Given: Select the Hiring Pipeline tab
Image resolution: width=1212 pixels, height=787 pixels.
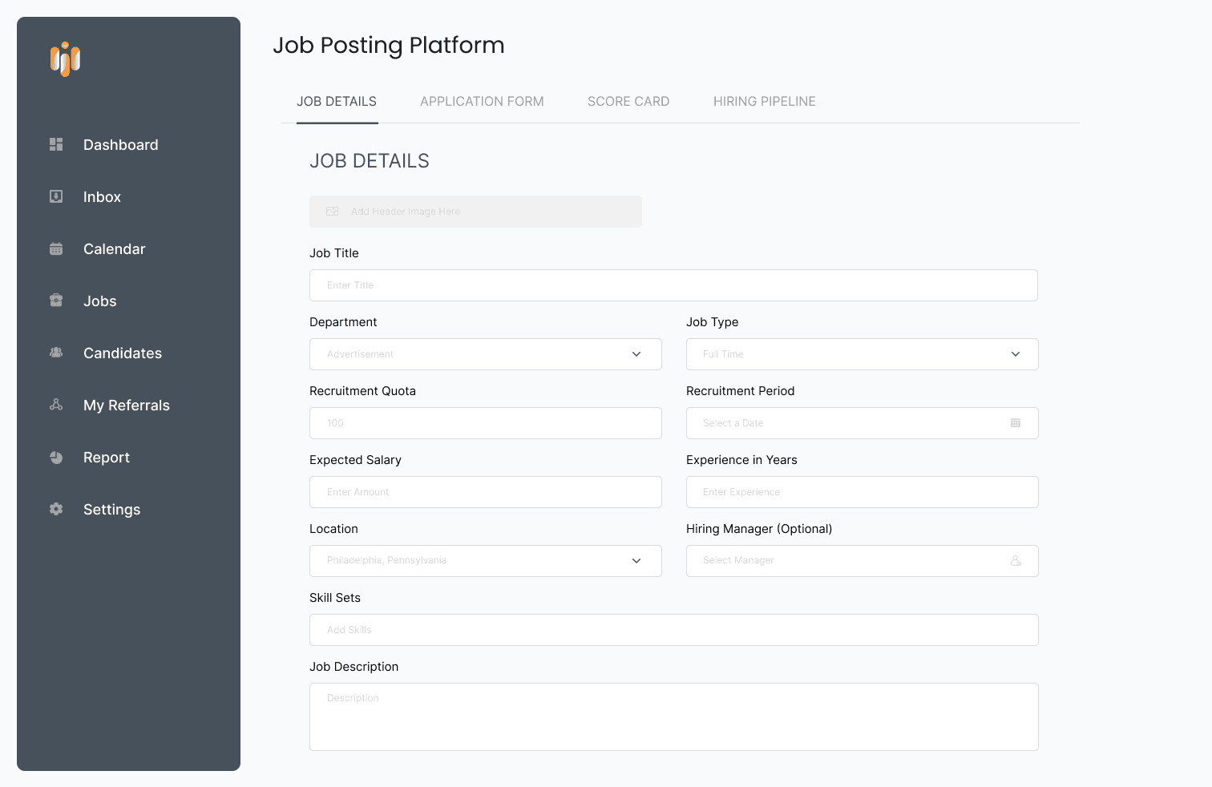Looking at the screenshot, I should [763, 101].
